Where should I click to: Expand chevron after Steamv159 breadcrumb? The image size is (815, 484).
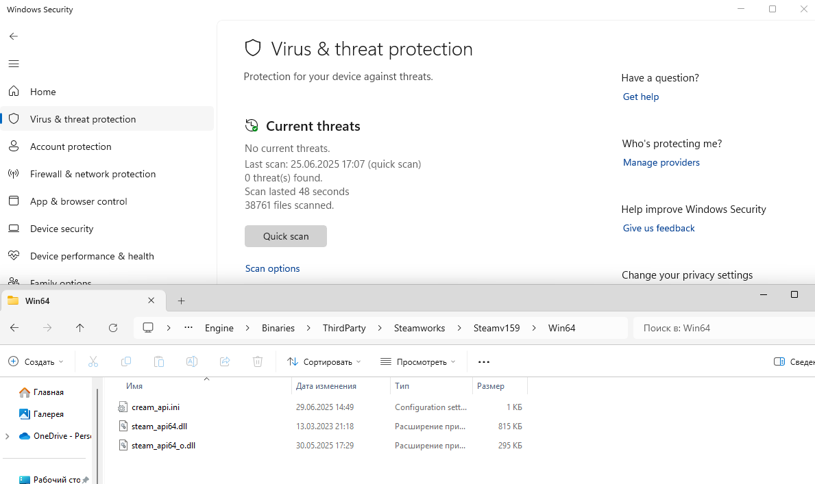(534, 328)
